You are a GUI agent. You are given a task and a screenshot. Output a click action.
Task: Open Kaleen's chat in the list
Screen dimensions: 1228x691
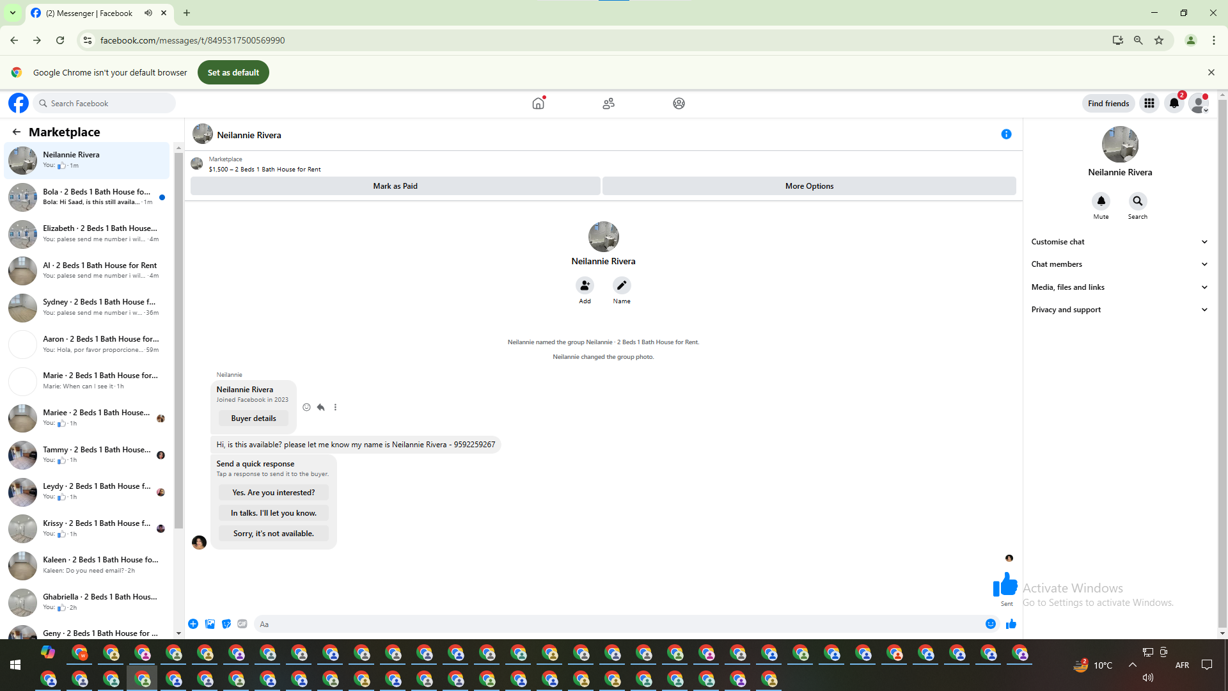point(87,565)
